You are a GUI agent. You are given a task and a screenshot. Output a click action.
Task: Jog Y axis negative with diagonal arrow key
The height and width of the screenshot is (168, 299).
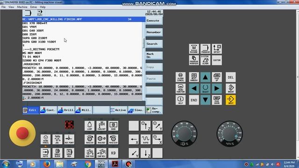click(x=134, y=153)
